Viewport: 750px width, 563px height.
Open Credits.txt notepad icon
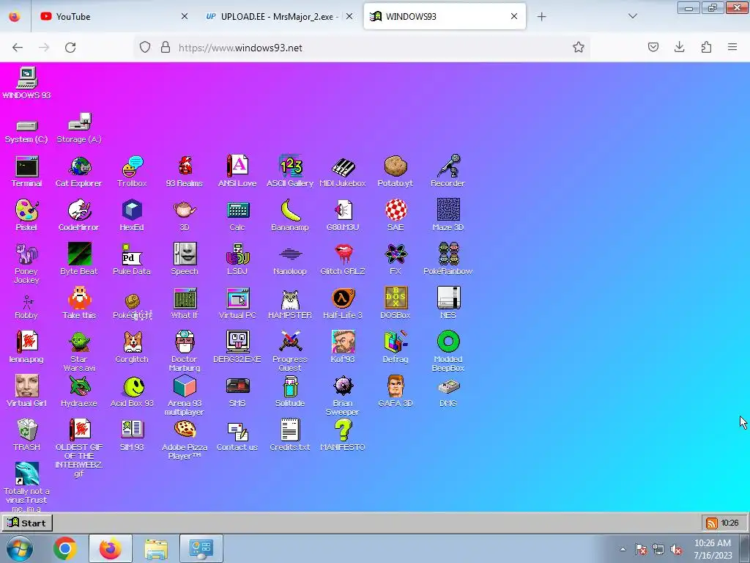tap(290, 435)
